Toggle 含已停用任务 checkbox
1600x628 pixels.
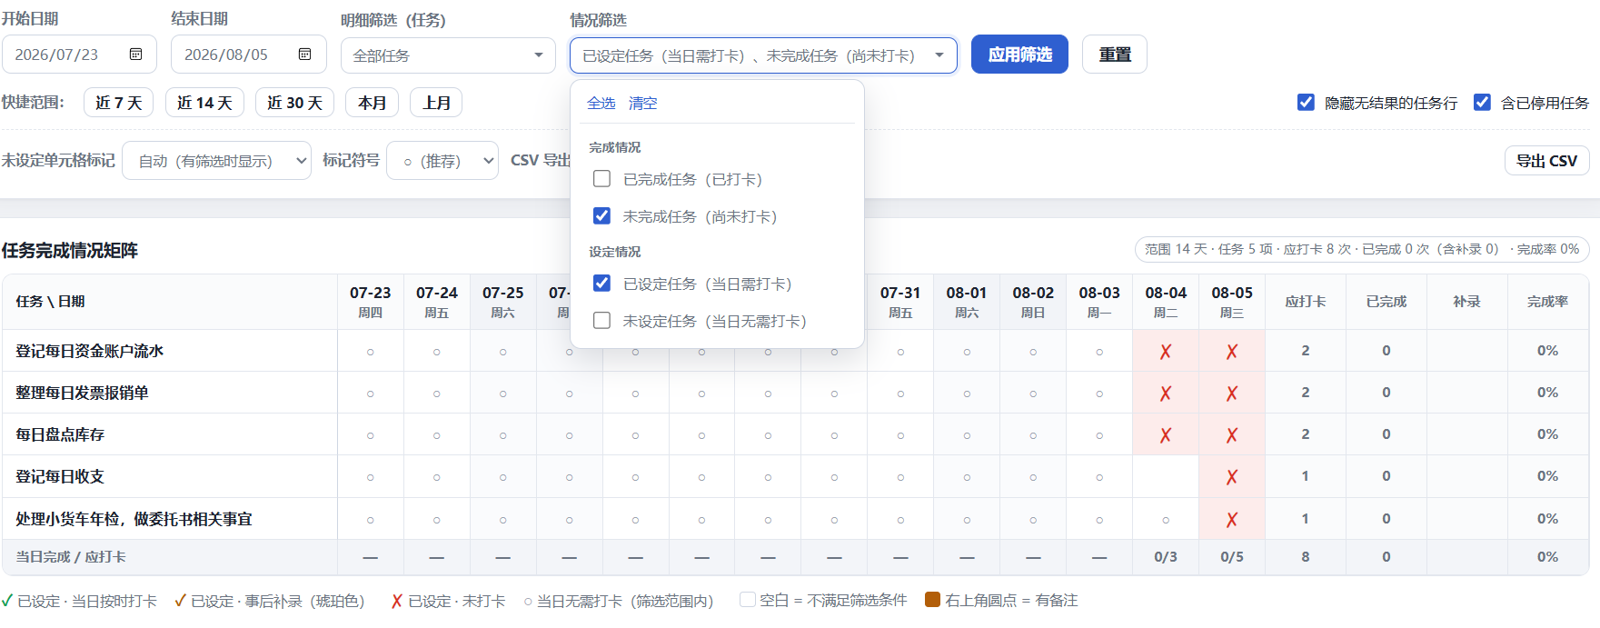(x=1482, y=103)
